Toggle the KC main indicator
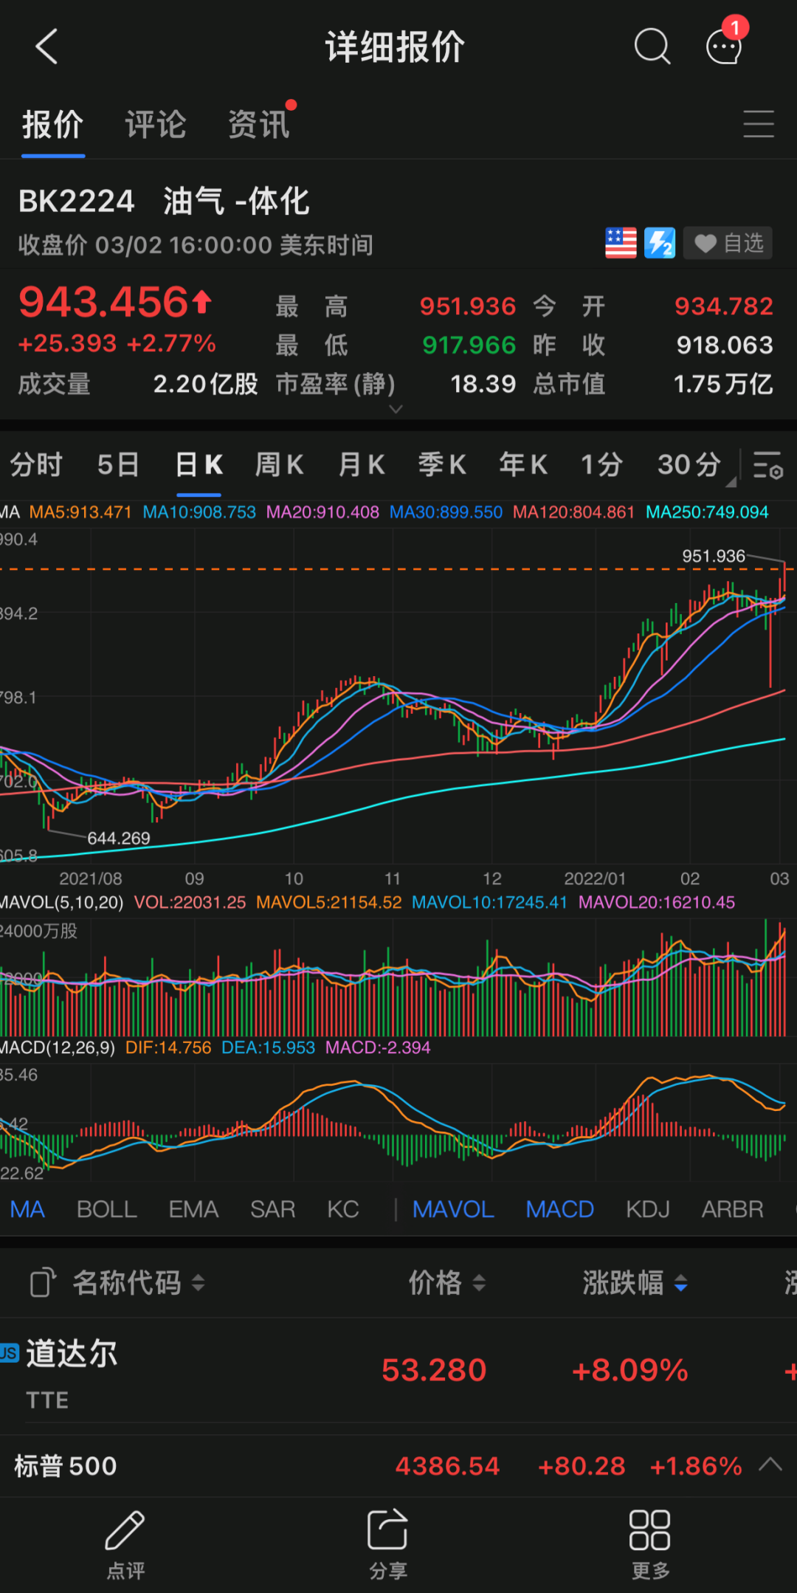Screen dimensions: 797x1593 click(343, 1209)
